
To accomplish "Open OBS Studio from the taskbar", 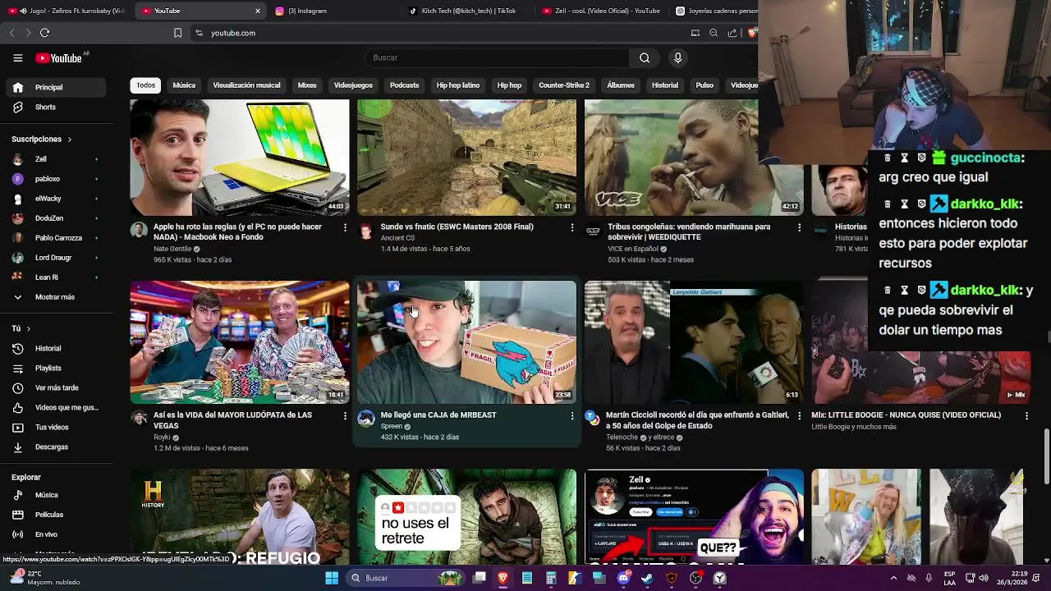I will [x=695, y=578].
